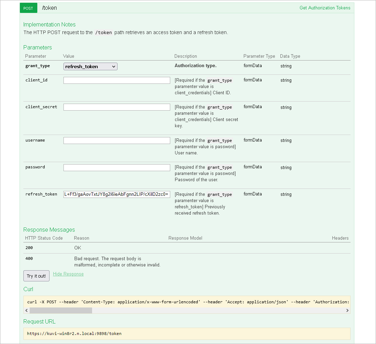
Task: Click the Request URL heading
Action: pos(39,322)
